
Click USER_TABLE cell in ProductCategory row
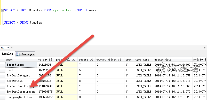pyautogui.click(x=144, y=76)
